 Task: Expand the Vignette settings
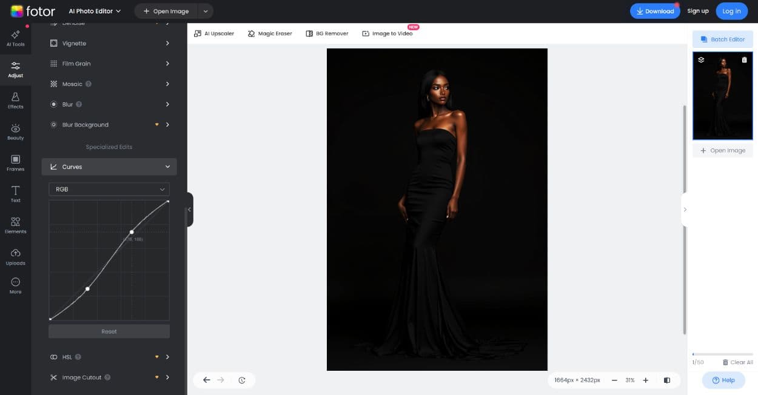[x=167, y=44]
